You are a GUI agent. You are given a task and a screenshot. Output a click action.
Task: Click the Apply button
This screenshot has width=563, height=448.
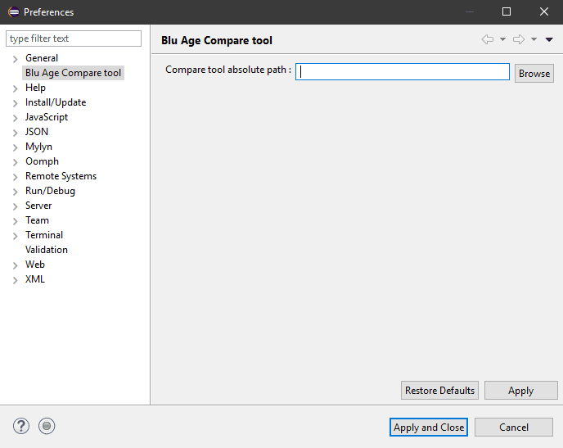tap(520, 391)
